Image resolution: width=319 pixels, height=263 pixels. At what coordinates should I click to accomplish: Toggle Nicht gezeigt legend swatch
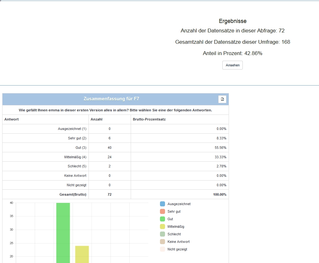[x=162, y=249]
